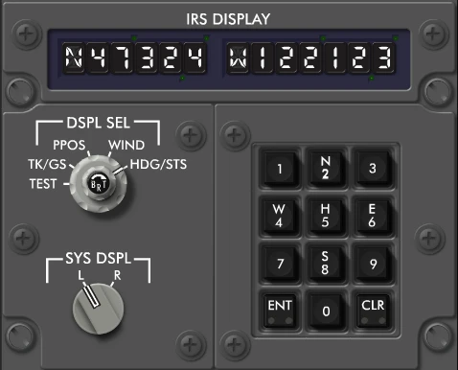Set DSPL SEL knob to TEST
The width and height of the screenshot is (458, 370).
coord(43,184)
